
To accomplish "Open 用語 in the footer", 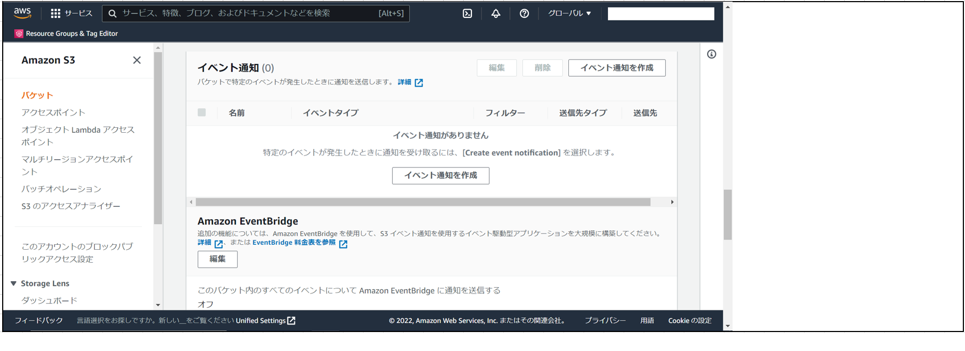I will (x=647, y=321).
